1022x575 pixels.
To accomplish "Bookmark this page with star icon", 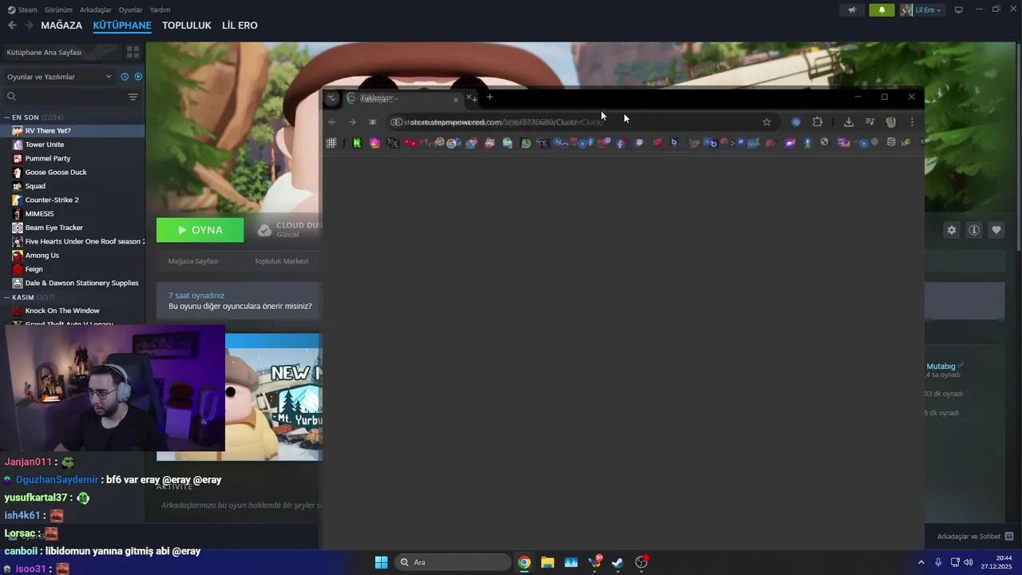I will 766,122.
